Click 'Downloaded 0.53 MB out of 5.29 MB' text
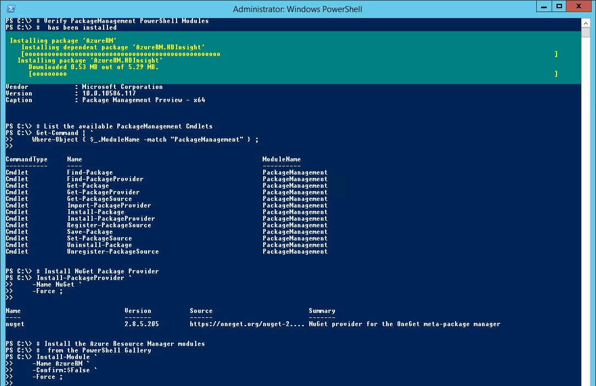Image resolution: width=596 pixels, height=386 pixels. tap(94, 67)
